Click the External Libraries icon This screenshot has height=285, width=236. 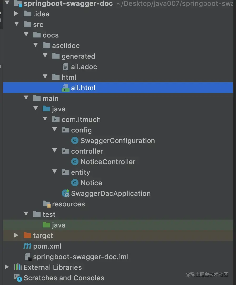coord(18,267)
